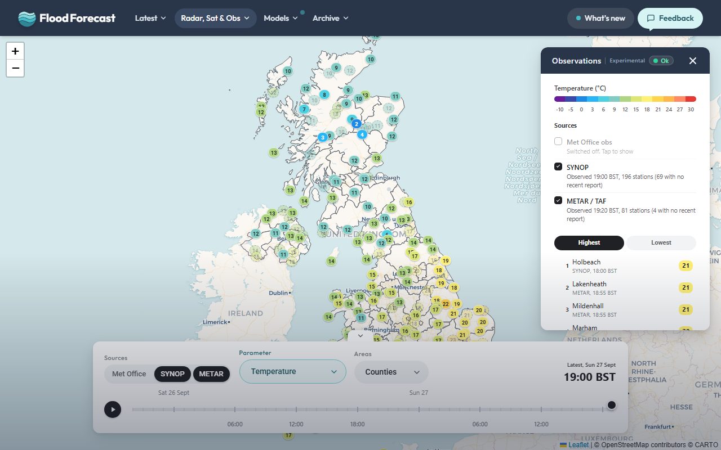Uncheck the SYNOP source checkbox
The width and height of the screenshot is (721, 450).
(x=558, y=166)
